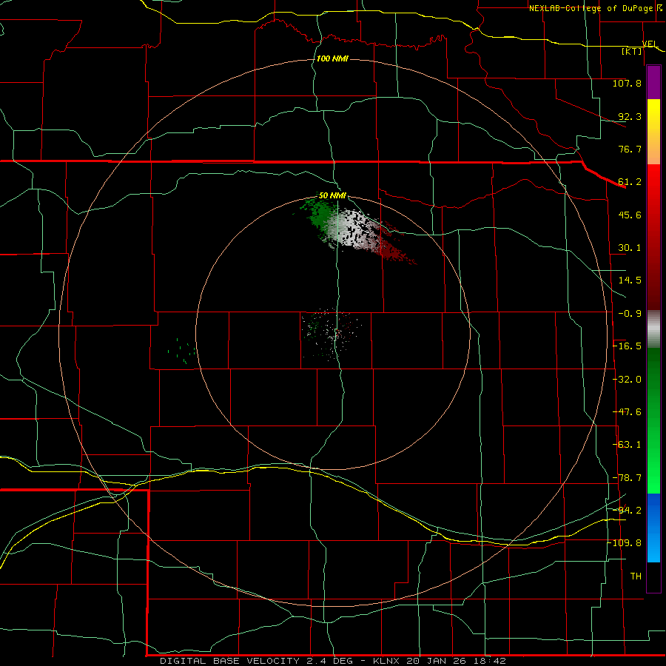The width and height of the screenshot is (666, 666).
Task: Click the 30.1 scale value
Action: click(x=630, y=248)
